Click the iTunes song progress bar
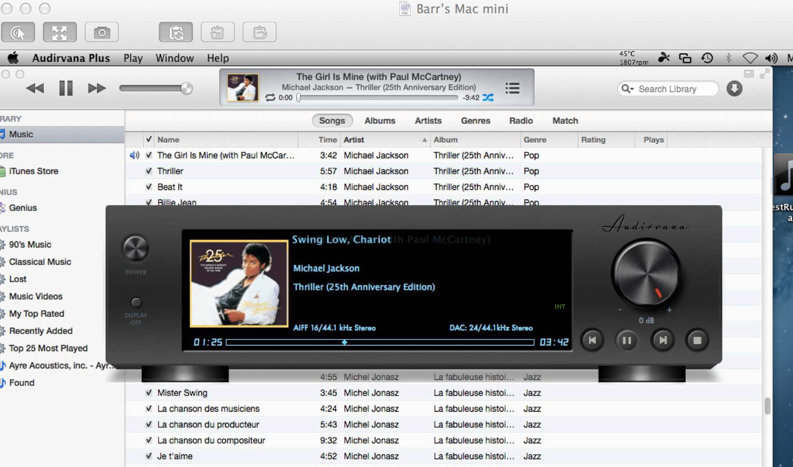Viewport: 793px width, 467px height. tap(377, 97)
